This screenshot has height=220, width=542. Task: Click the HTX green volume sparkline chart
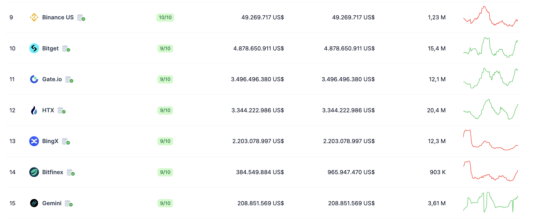490,110
